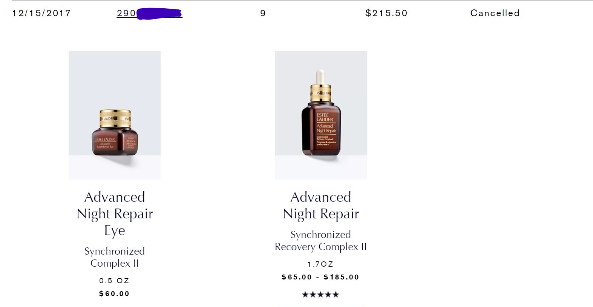Click the item quantity 9 in the order row
The width and height of the screenshot is (593, 307).
263,14
